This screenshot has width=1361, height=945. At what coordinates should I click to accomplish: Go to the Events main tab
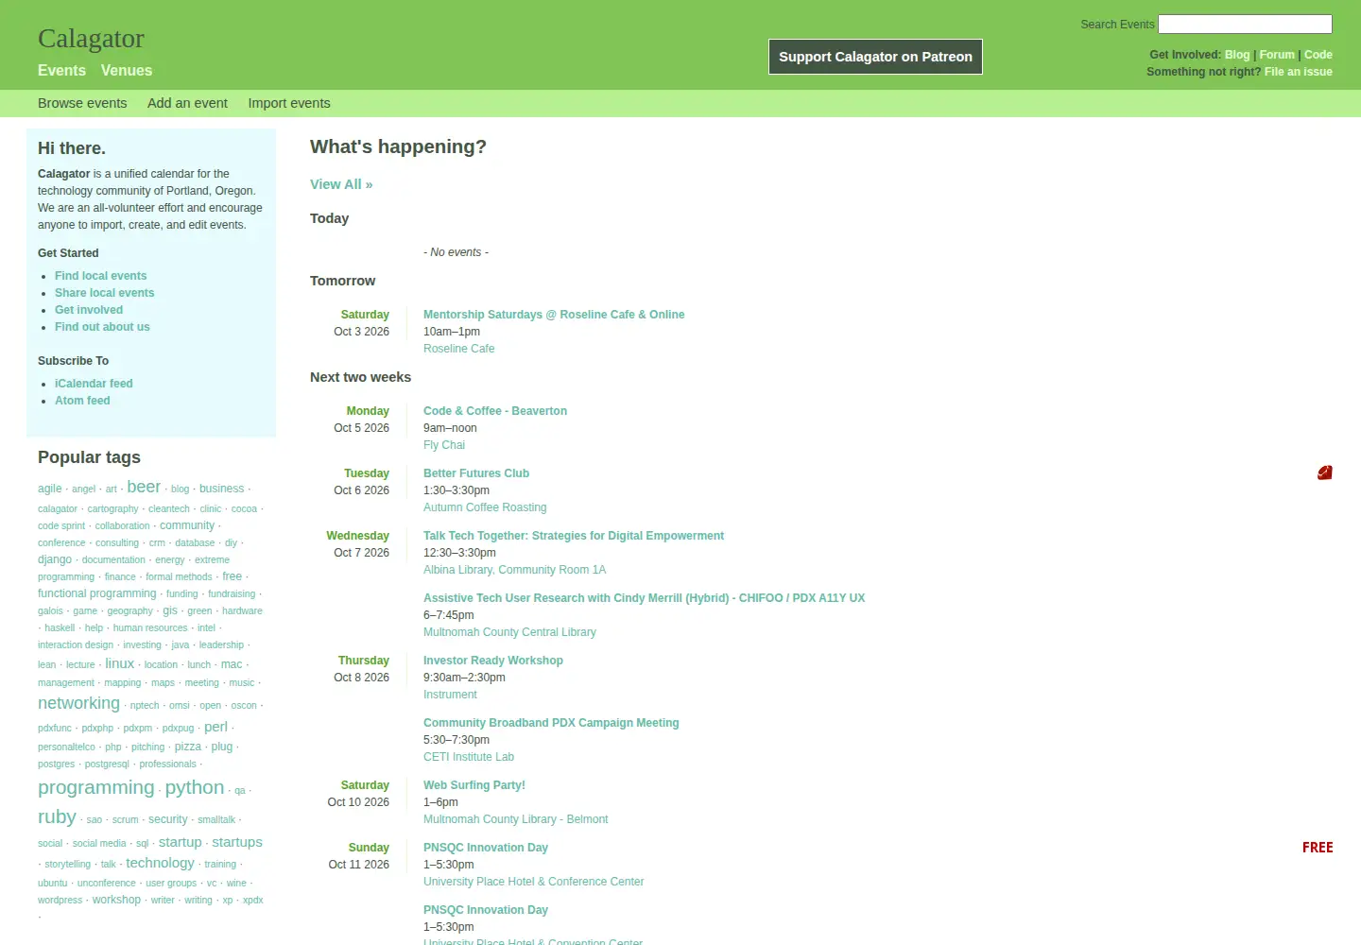pos(61,71)
